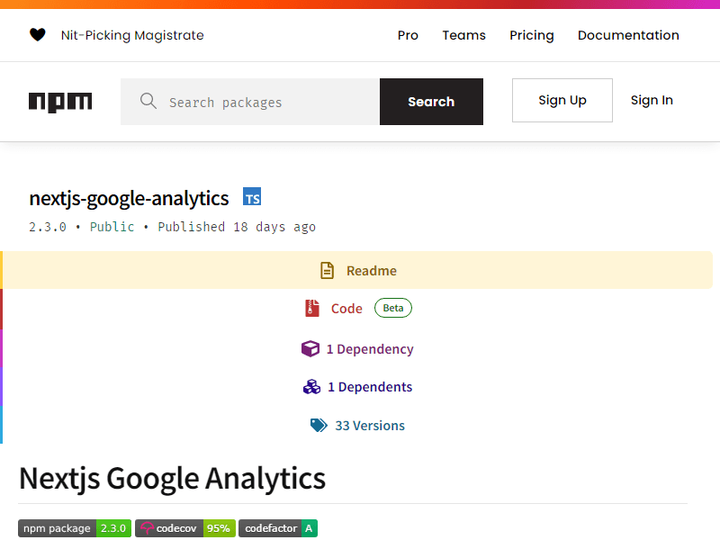The height and width of the screenshot is (540, 720).
Task: Click the black Search button
Action: 431,102
